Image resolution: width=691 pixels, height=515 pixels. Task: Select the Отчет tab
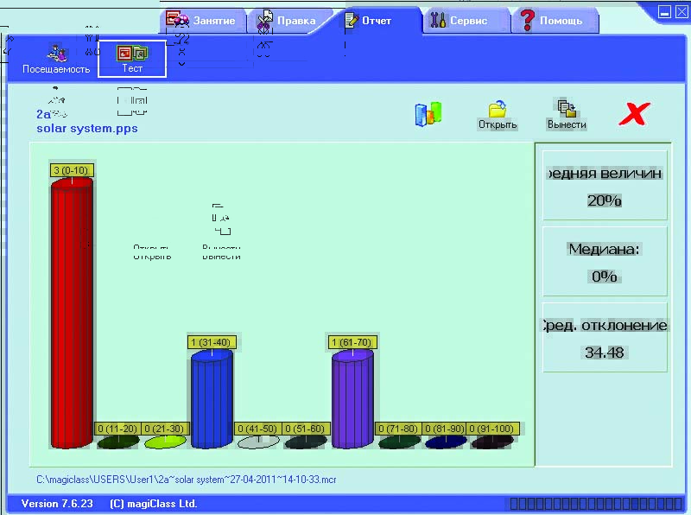click(377, 21)
